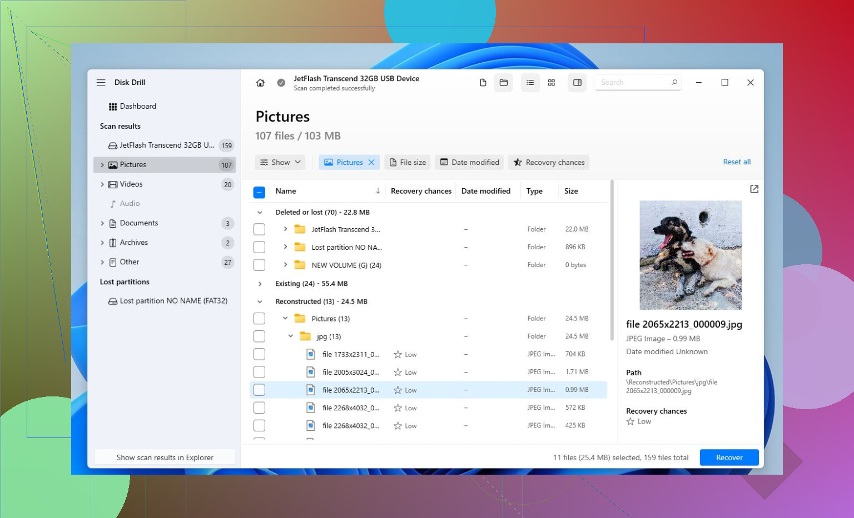This screenshot has width=854, height=518.
Task: Select the list view layout icon
Action: [530, 83]
